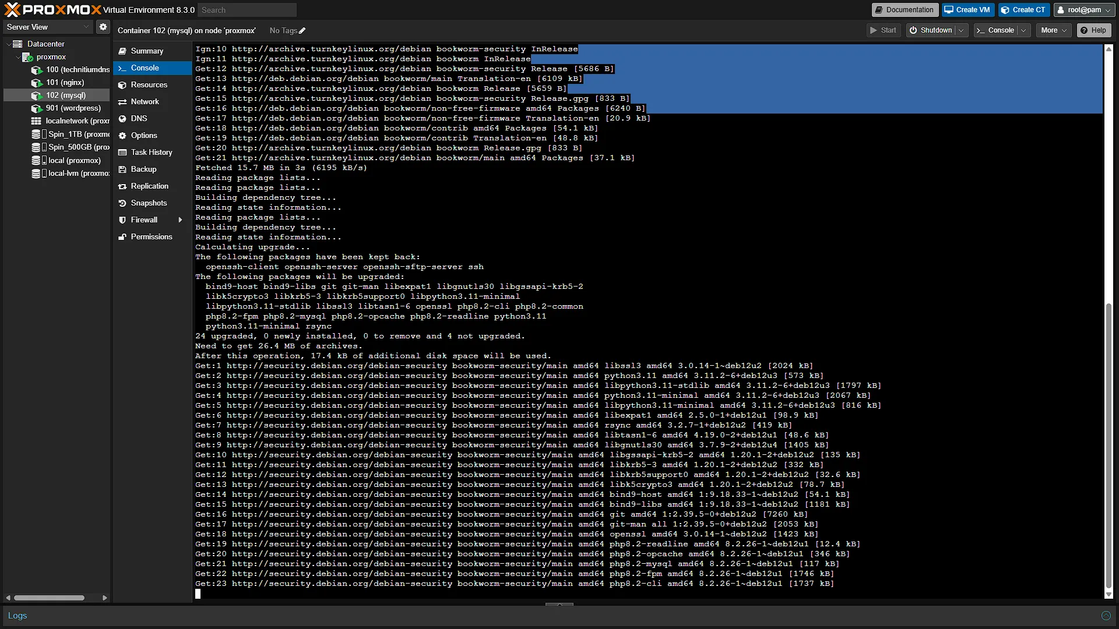Click the container icon for 901 wordpress
This screenshot has width=1119, height=629.
pyautogui.click(x=37, y=108)
